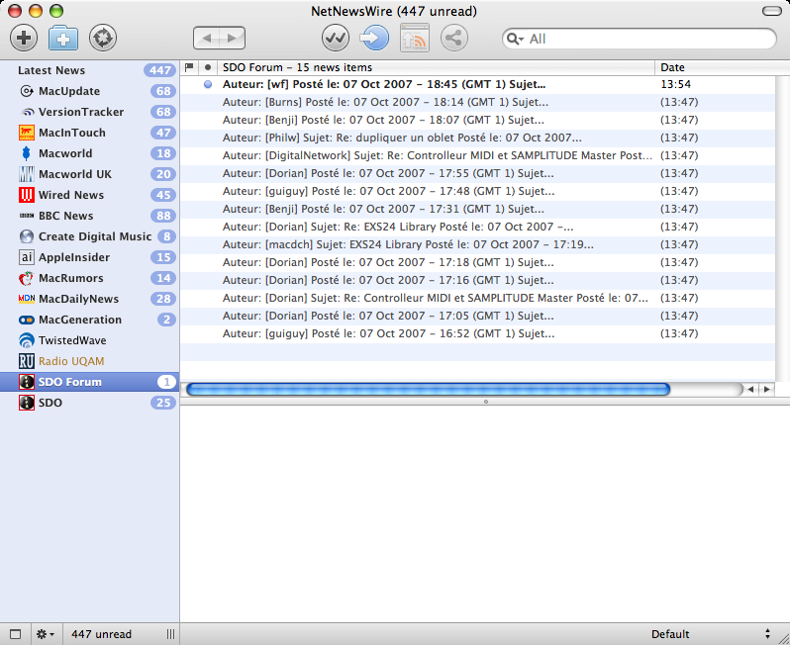Select the VersionTracker feed icon
The width and height of the screenshot is (790, 645).
tap(26, 112)
